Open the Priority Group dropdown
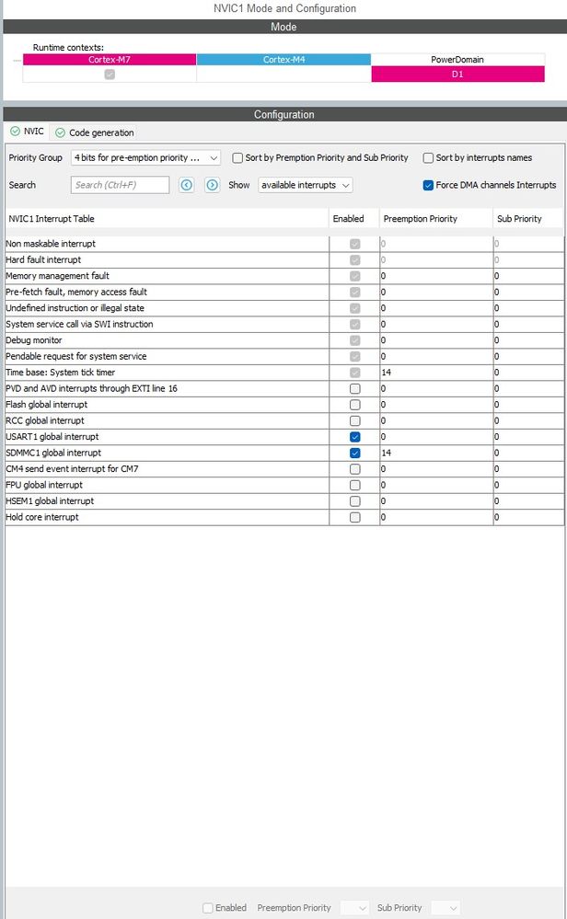The height and width of the screenshot is (919, 567). [145, 158]
